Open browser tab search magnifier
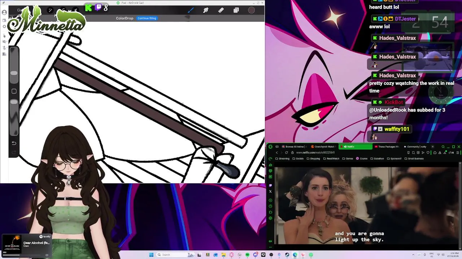The width and height of the screenshot is (462, 259). point(443,146)
